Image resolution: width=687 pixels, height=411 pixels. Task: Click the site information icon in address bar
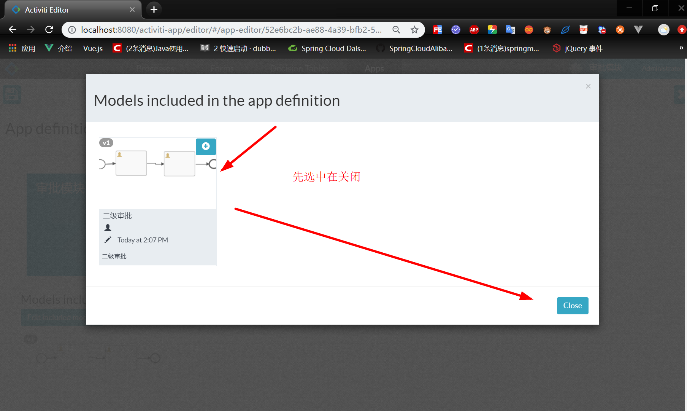tap(72, 30)
